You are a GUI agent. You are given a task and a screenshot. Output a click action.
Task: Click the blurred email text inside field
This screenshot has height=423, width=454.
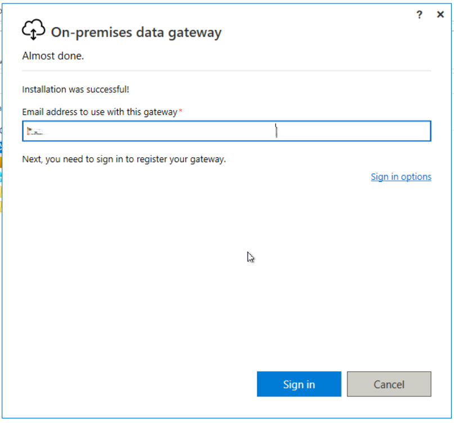[36, 131]
